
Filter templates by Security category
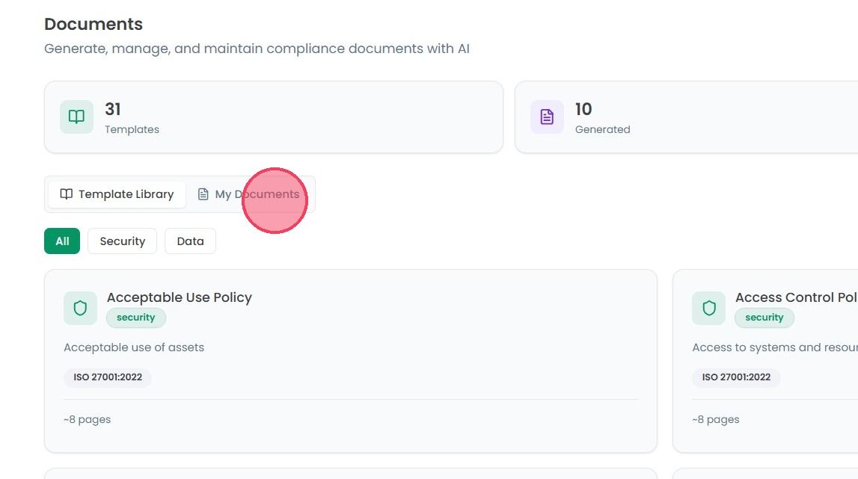[x=123, y=241]
